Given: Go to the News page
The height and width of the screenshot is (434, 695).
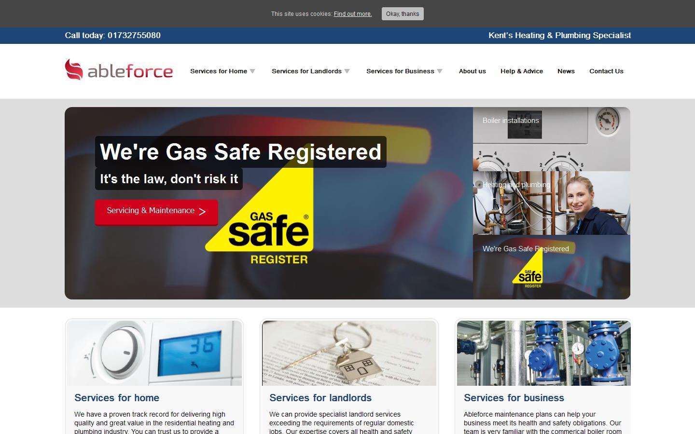Looking at the screenshot, I should tap(566, 71).
